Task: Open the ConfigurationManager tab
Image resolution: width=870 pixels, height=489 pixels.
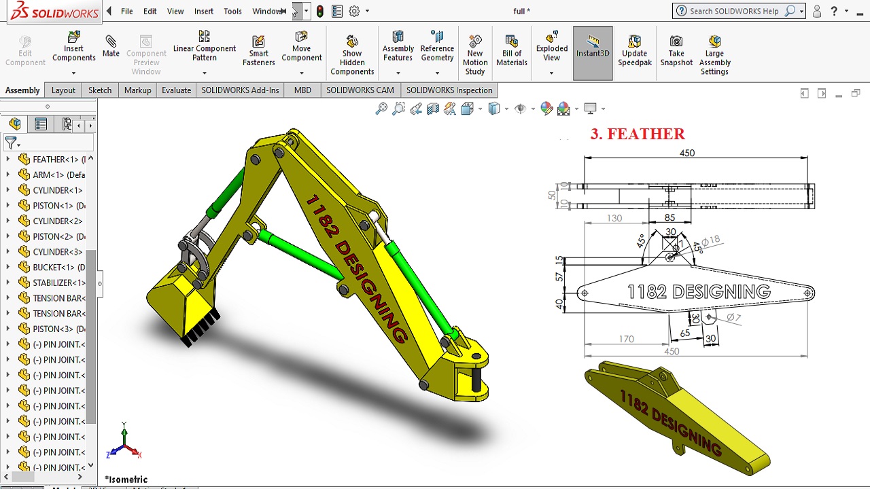Action: click(66, 124)
